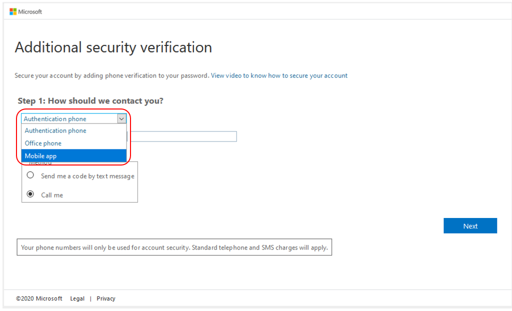Screen dimensions: 512x311
Task: Open View video to know how link
Action: click(279, 75)
